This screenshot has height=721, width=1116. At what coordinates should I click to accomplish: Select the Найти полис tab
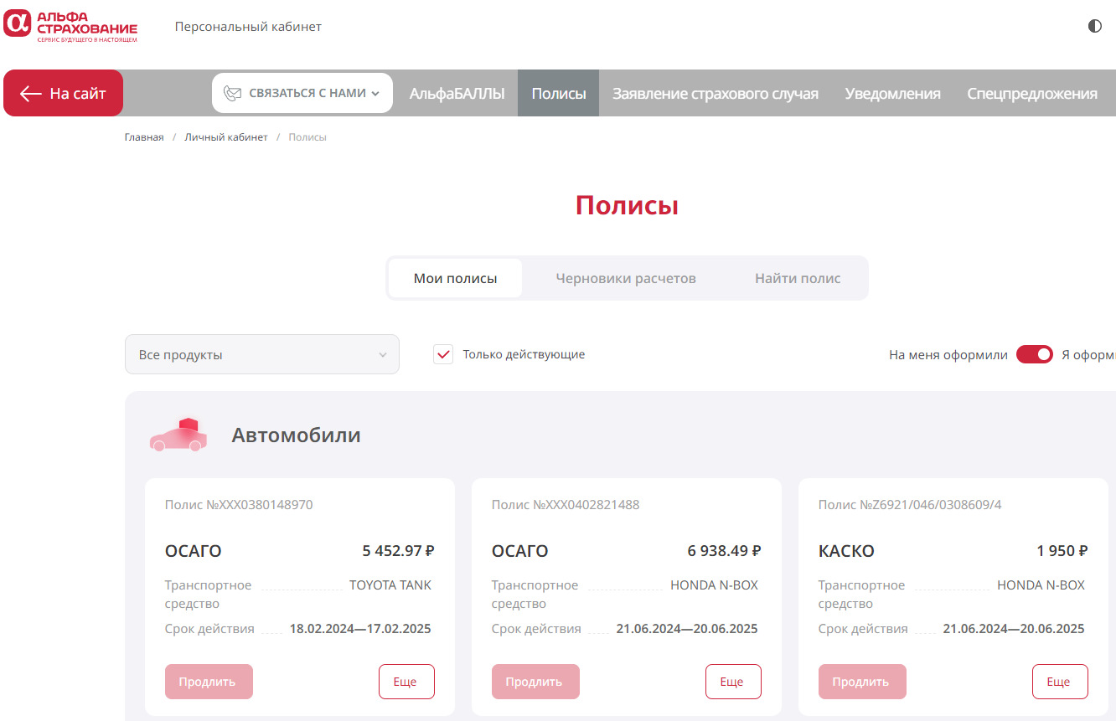[798, 278]
